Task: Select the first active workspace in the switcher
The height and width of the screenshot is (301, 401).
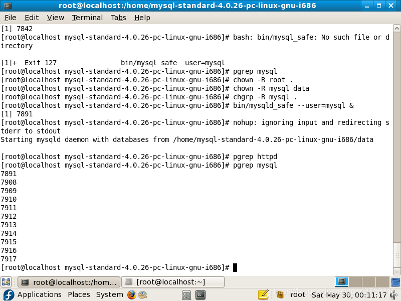Action: 342,282
